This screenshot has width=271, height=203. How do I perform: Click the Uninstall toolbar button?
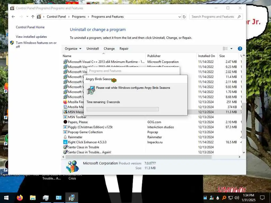tap(93, 49)
